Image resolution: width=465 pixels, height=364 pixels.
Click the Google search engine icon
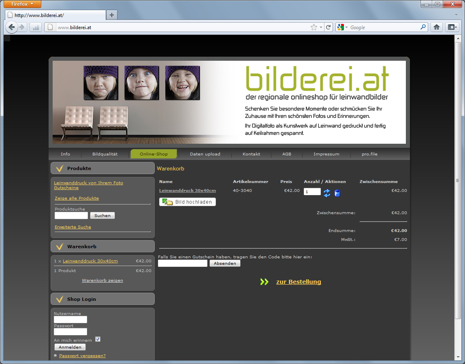pos(341,27)
